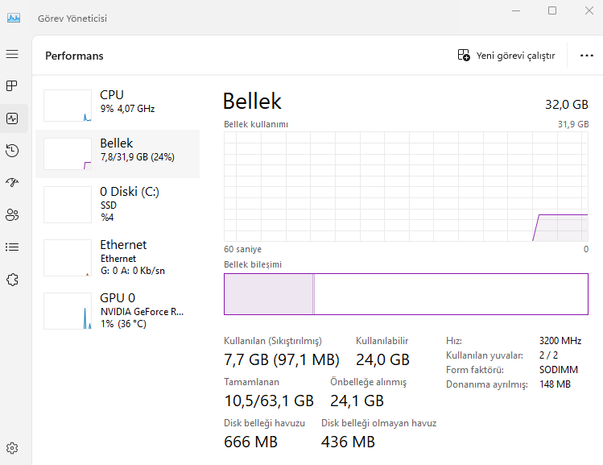
Task: Open the Startup apps icon
Action: coord(12,183)
